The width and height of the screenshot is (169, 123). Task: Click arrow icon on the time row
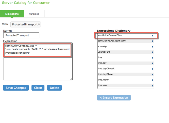click(x=153, y=58)
